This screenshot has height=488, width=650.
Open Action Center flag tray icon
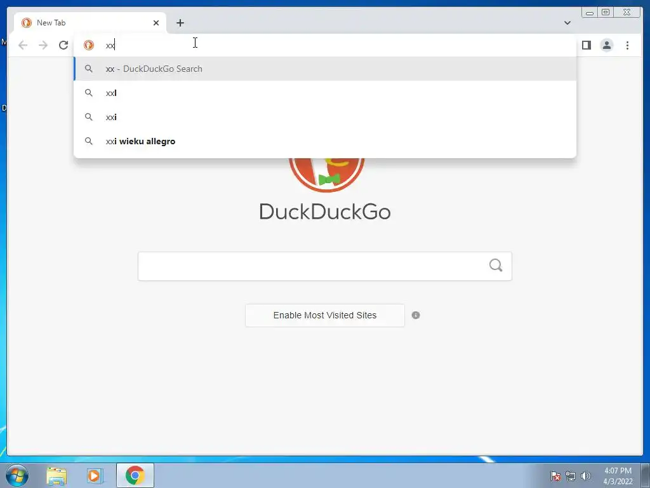555,477
